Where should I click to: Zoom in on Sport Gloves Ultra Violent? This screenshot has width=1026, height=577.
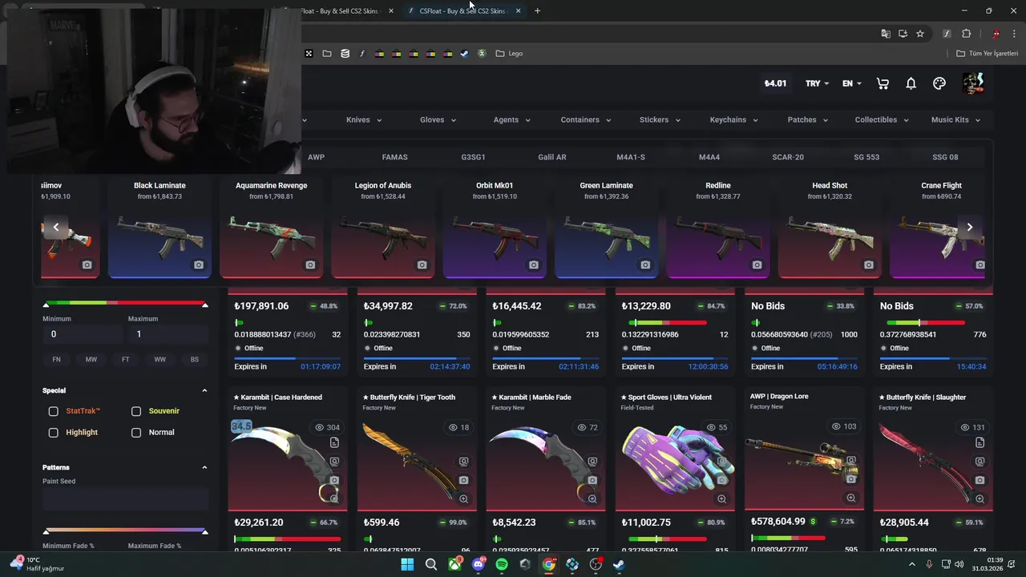click(x=721, y=498)
